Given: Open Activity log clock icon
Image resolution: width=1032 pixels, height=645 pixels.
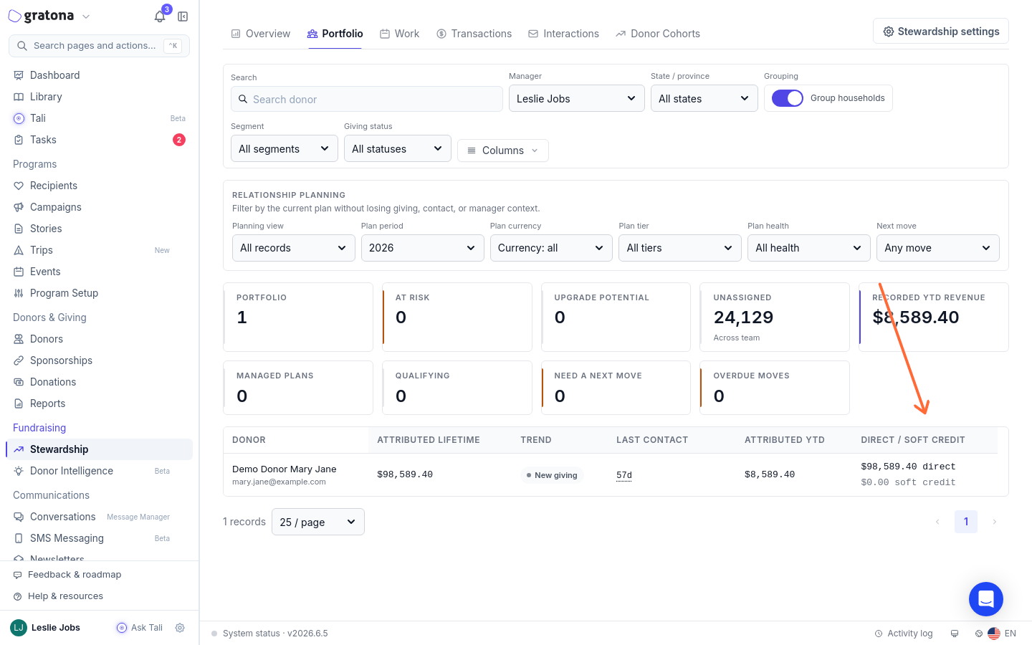Looking at the screenshot, I should point(879,634).
